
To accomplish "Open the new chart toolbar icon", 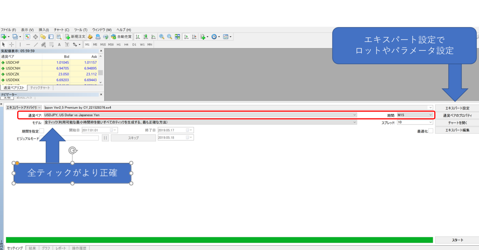I will 4,37.
